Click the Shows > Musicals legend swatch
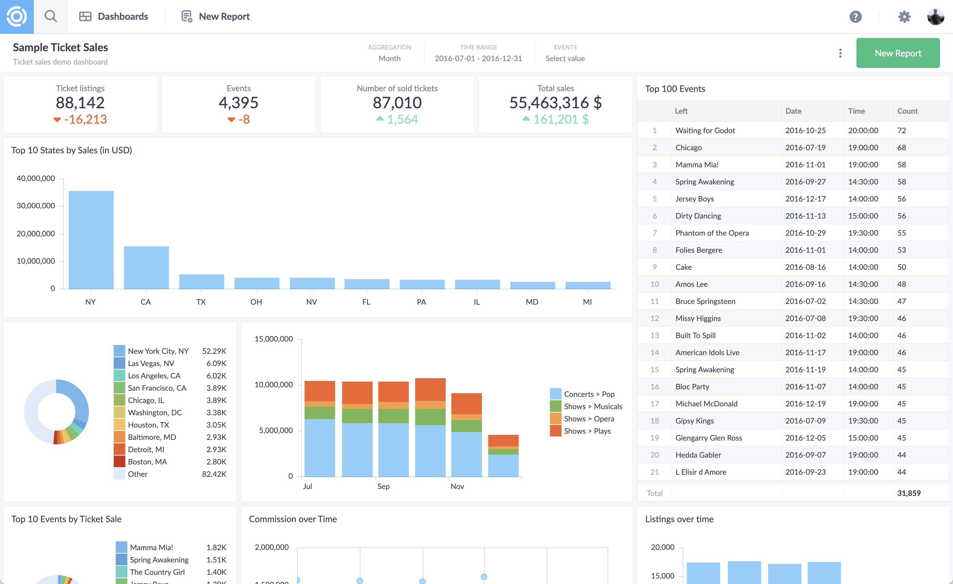The width and height of the screenshot is (953, 584). tap(555, 406)
